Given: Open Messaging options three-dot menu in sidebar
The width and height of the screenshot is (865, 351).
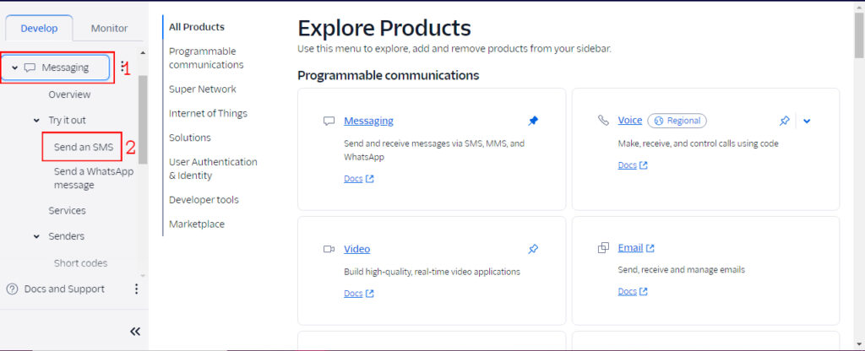Looking at the screenshot, I should (x=122, y=67).
